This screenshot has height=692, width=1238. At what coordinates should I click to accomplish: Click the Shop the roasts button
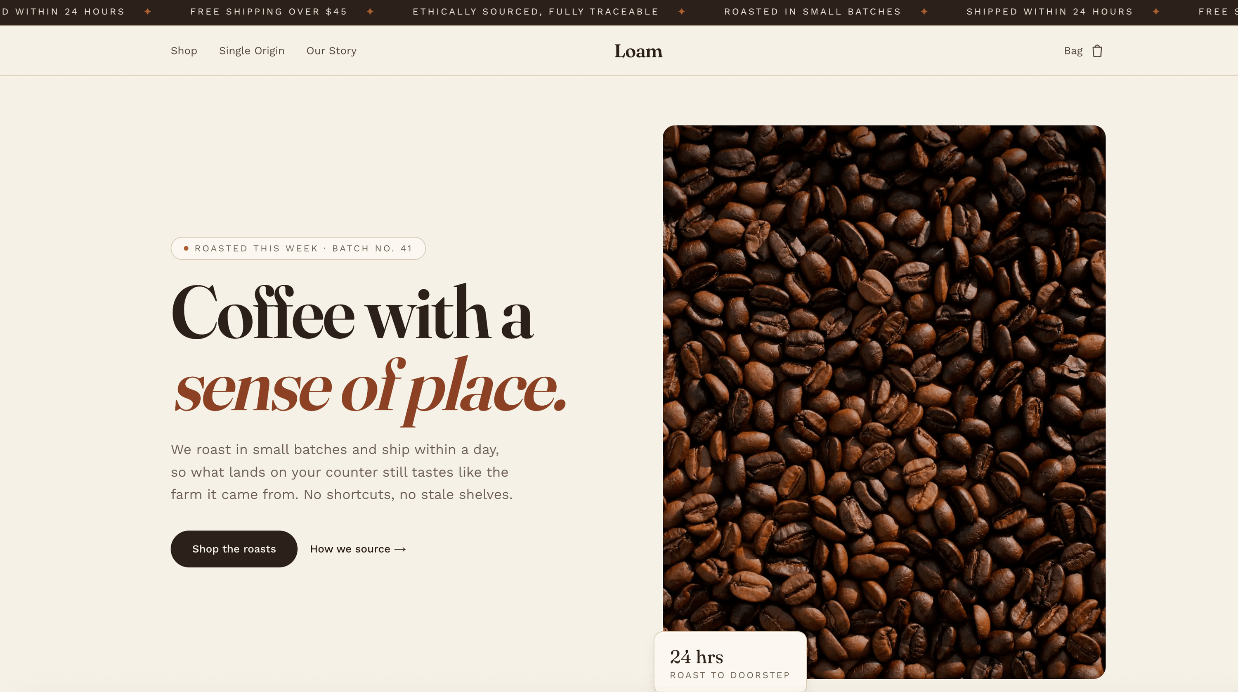click(x=234, y=549)
